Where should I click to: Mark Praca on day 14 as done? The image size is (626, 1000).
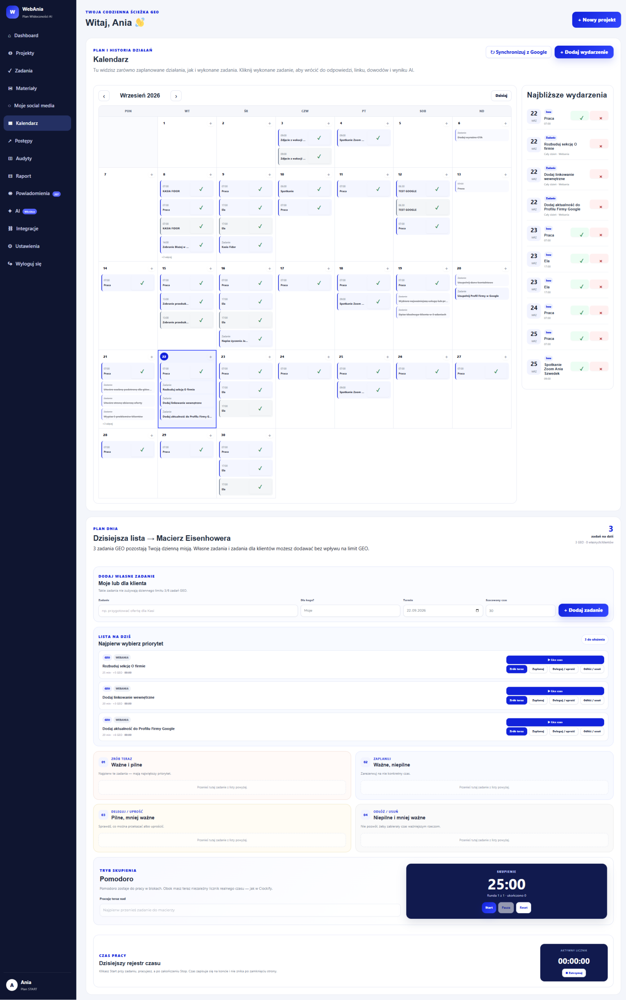coord(142,283)
